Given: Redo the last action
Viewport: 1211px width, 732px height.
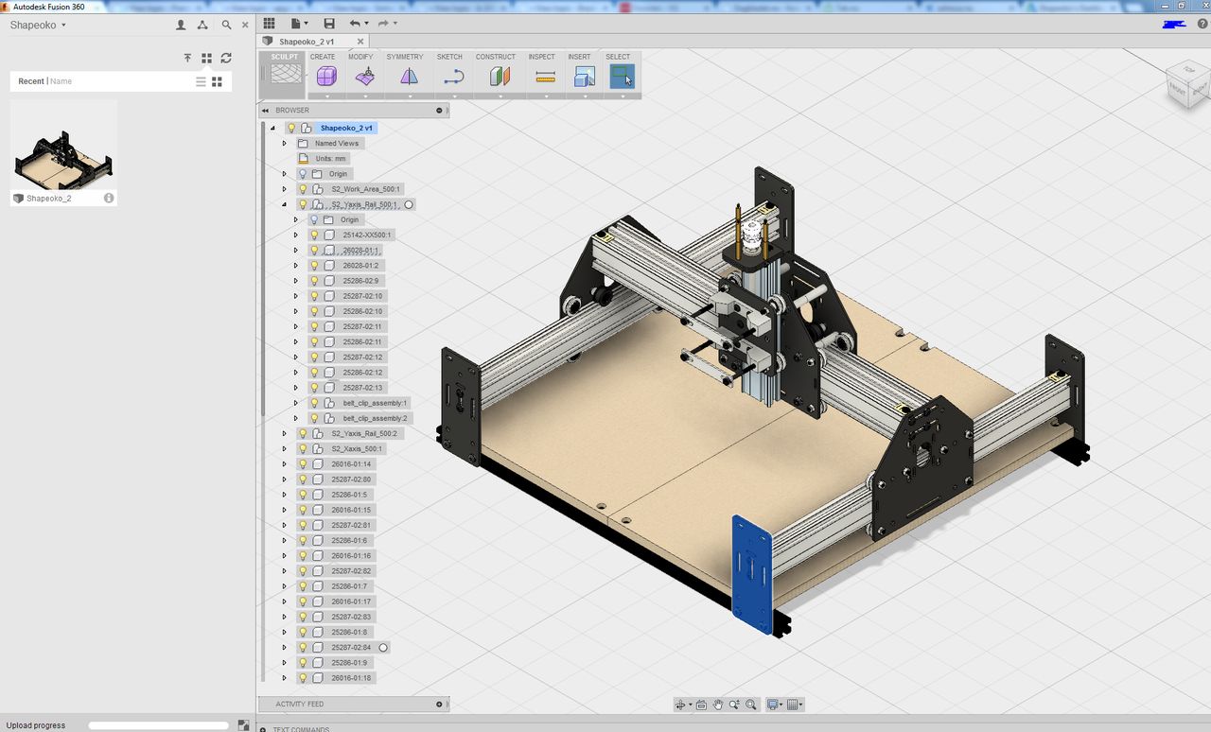Looking at the screenshot, I should point(383,24).
